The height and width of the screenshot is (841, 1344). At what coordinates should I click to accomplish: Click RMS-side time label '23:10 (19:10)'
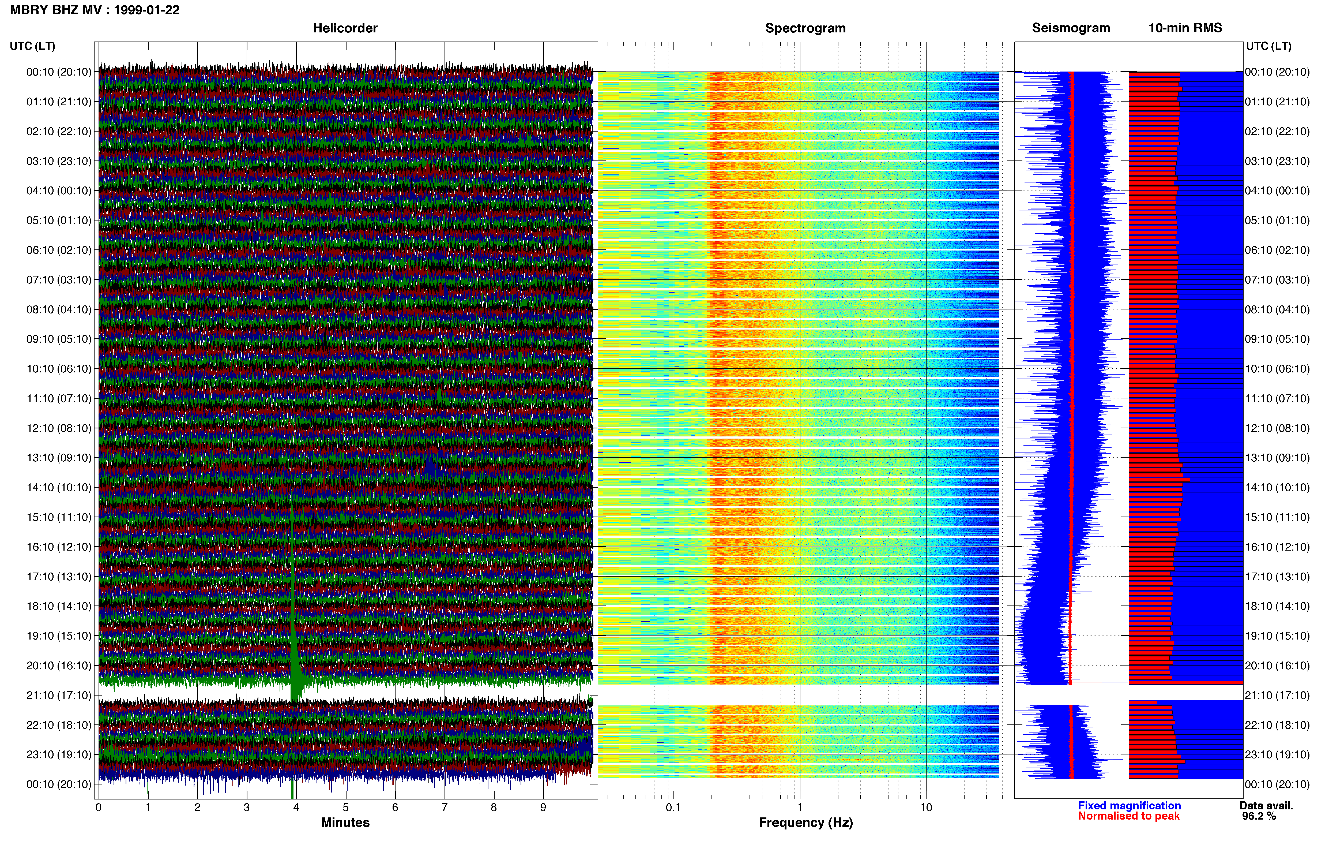1277,755
